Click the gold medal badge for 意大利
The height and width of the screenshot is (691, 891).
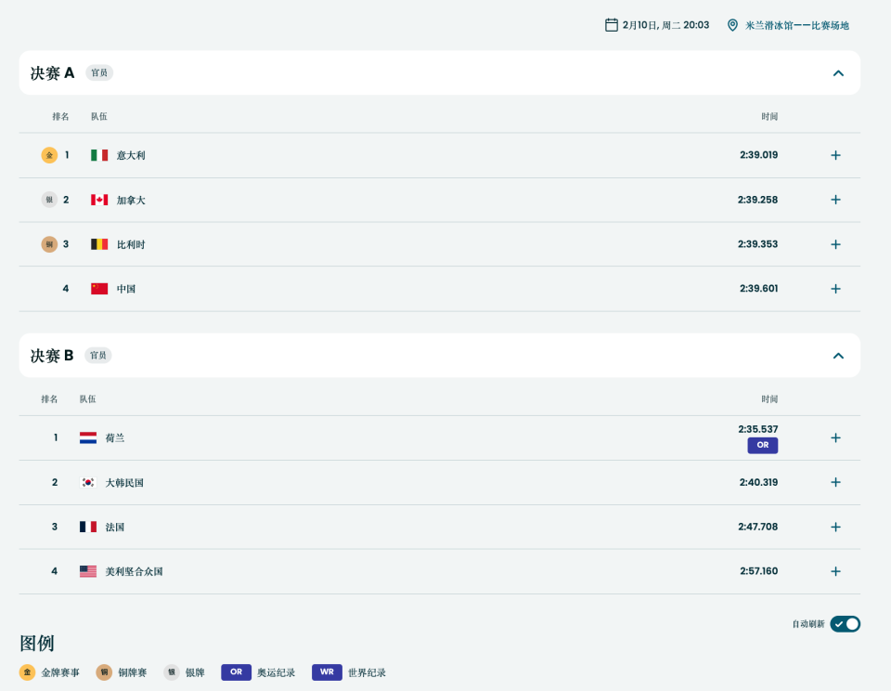click(49, 155)
